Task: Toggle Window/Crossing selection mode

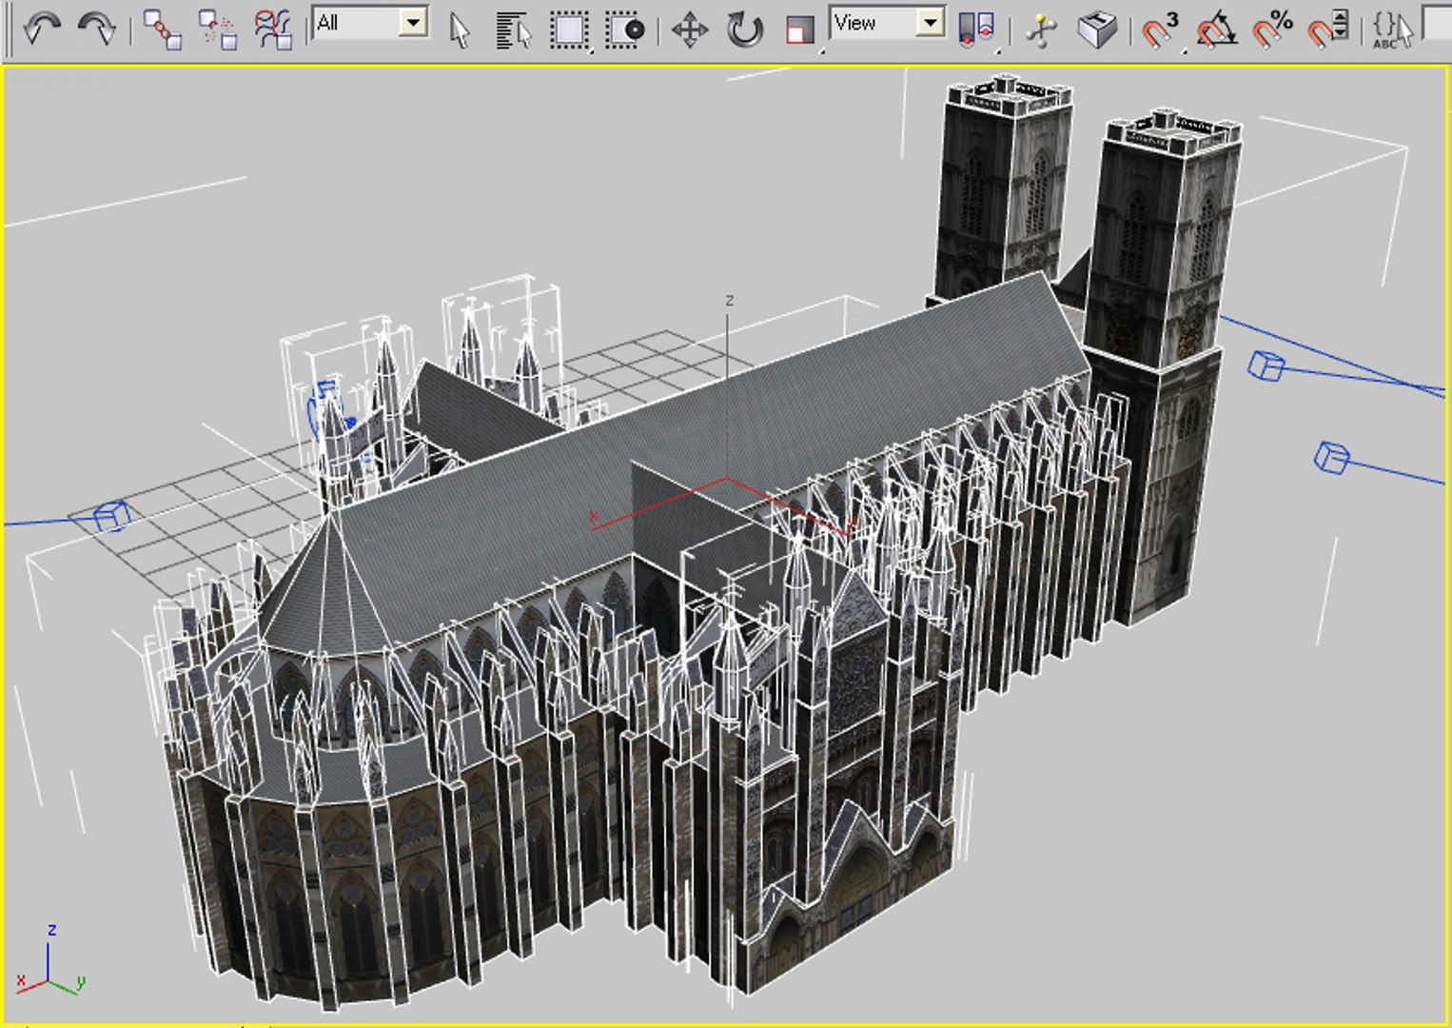Action: coord(624,29)
